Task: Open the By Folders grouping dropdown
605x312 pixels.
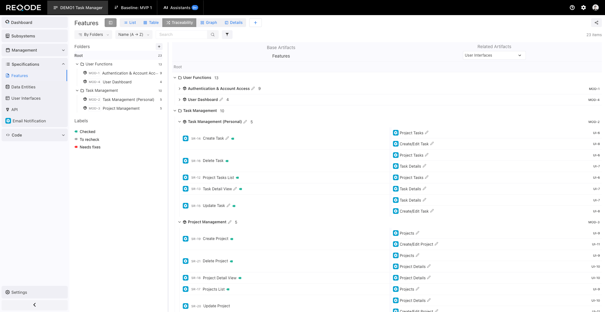Action: [93, 35]
